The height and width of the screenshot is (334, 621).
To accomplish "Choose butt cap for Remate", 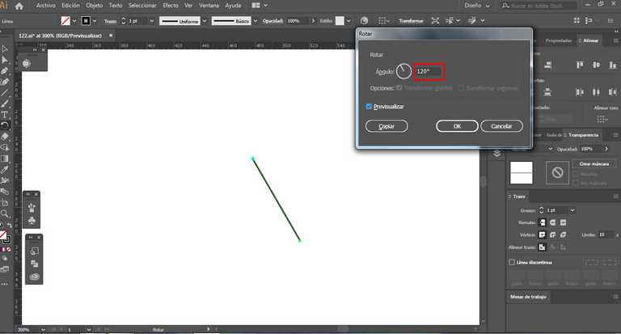I will [543, 222].
